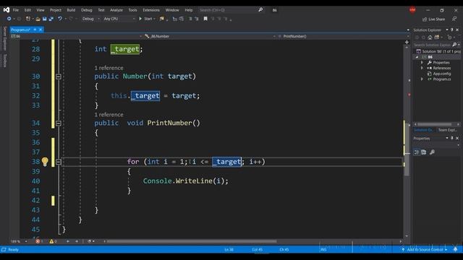Collapse the PrintNumber method at line 34
This screenshot has width=463, height=260.
click(x=59, y=123)
